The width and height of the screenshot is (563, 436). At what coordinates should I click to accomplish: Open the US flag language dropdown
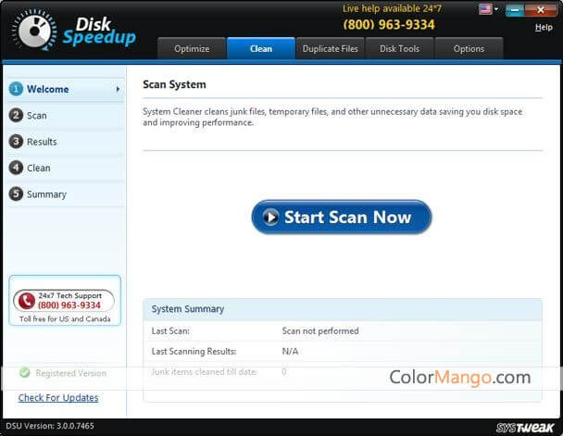(x=488, y=9)
